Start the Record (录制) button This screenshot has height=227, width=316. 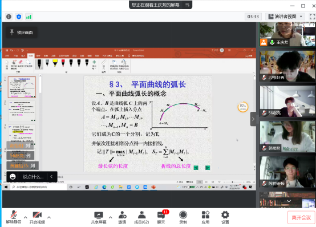click(183, 217)
